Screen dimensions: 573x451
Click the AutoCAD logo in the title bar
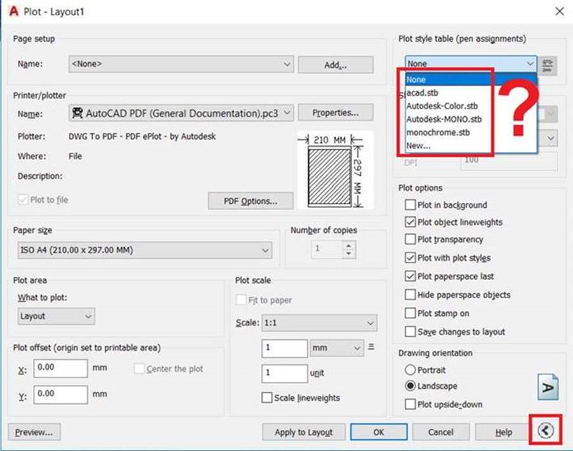pyautogui.click(x=14, y=11)
